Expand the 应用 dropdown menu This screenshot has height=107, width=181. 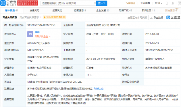159,3
